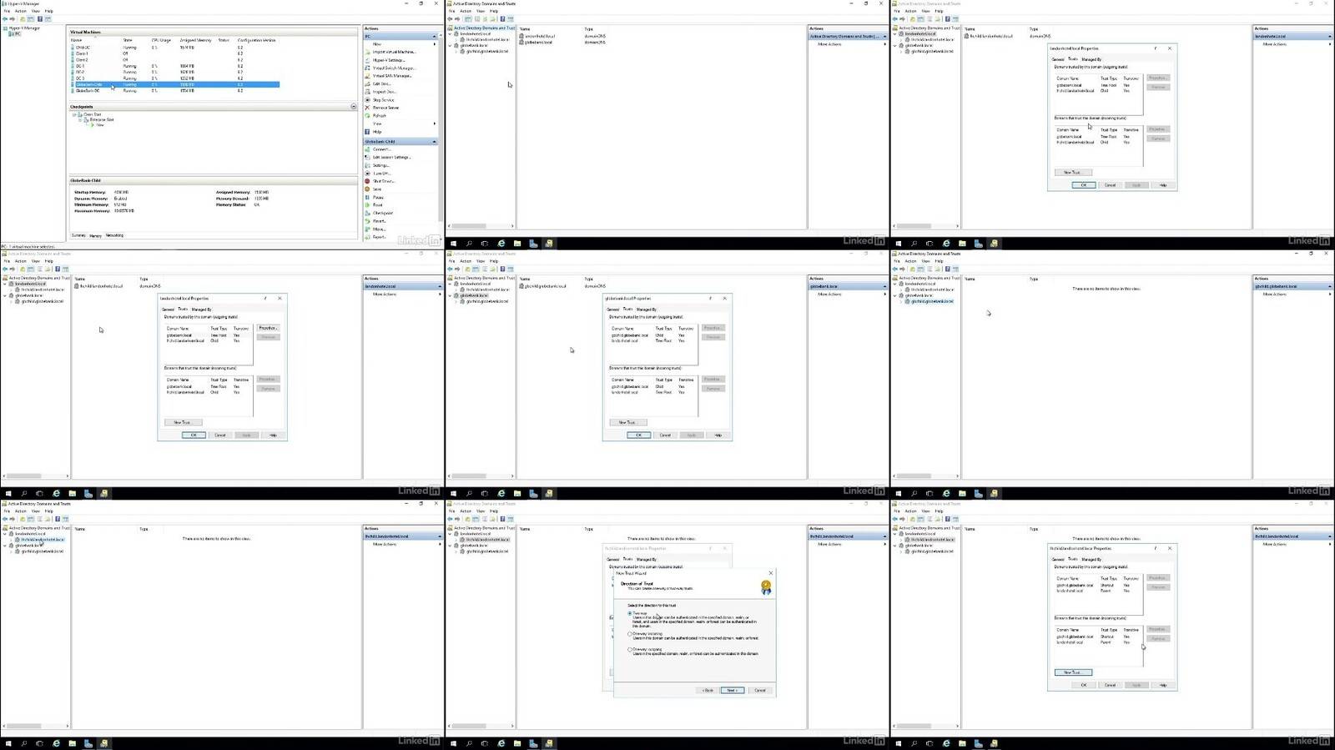Toggle the console tree icon in Hyper-V Manager toolbar
Screen dimensions: 1335x750
pyautogui.click(x=30, y=18)
